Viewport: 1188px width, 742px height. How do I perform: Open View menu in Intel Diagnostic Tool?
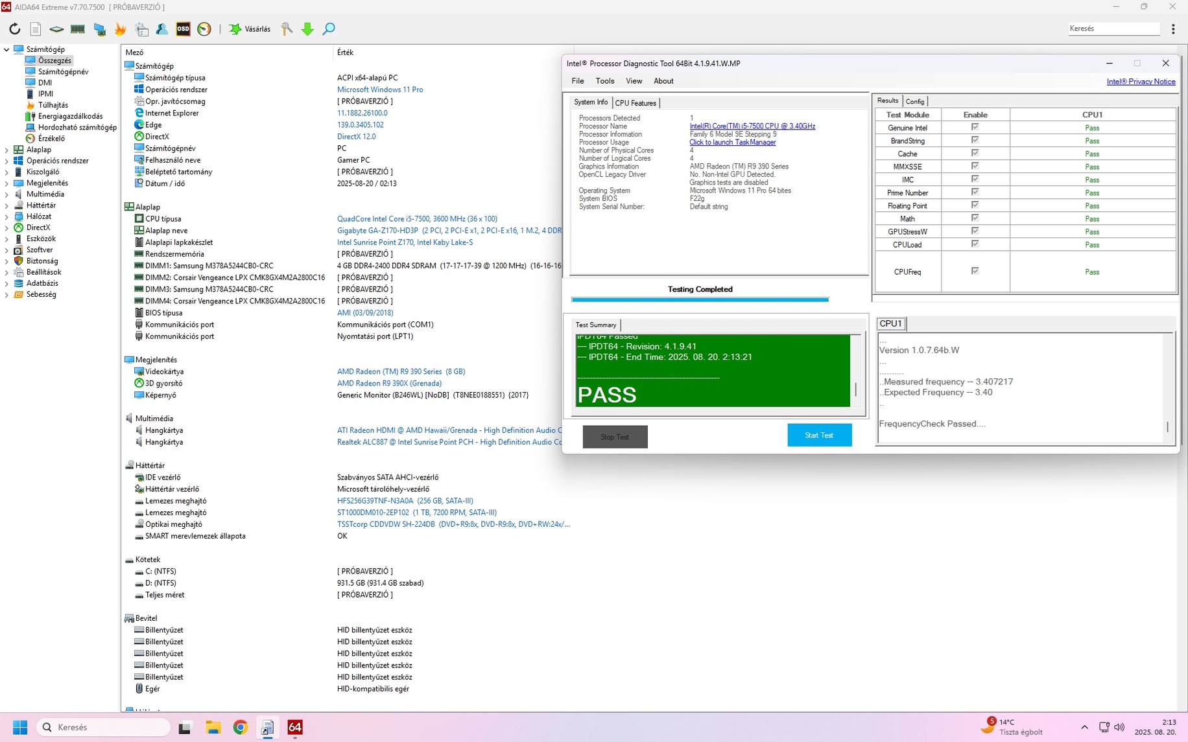(x=634, y=81)
